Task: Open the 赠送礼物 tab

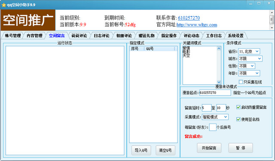Action: [x=147, y=36]
